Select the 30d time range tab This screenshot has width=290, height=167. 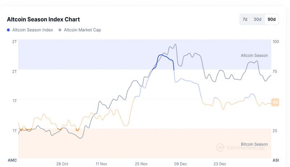pos(257,19)
